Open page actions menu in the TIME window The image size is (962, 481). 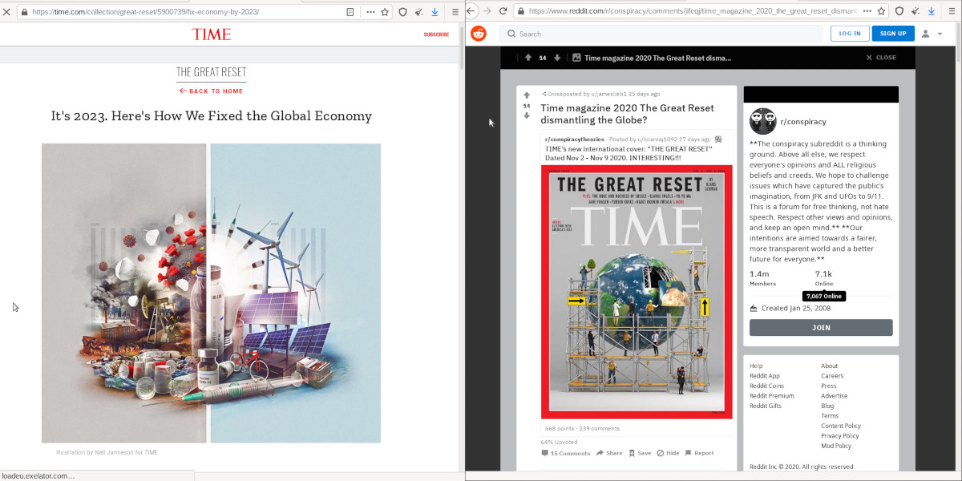(370, 12)
